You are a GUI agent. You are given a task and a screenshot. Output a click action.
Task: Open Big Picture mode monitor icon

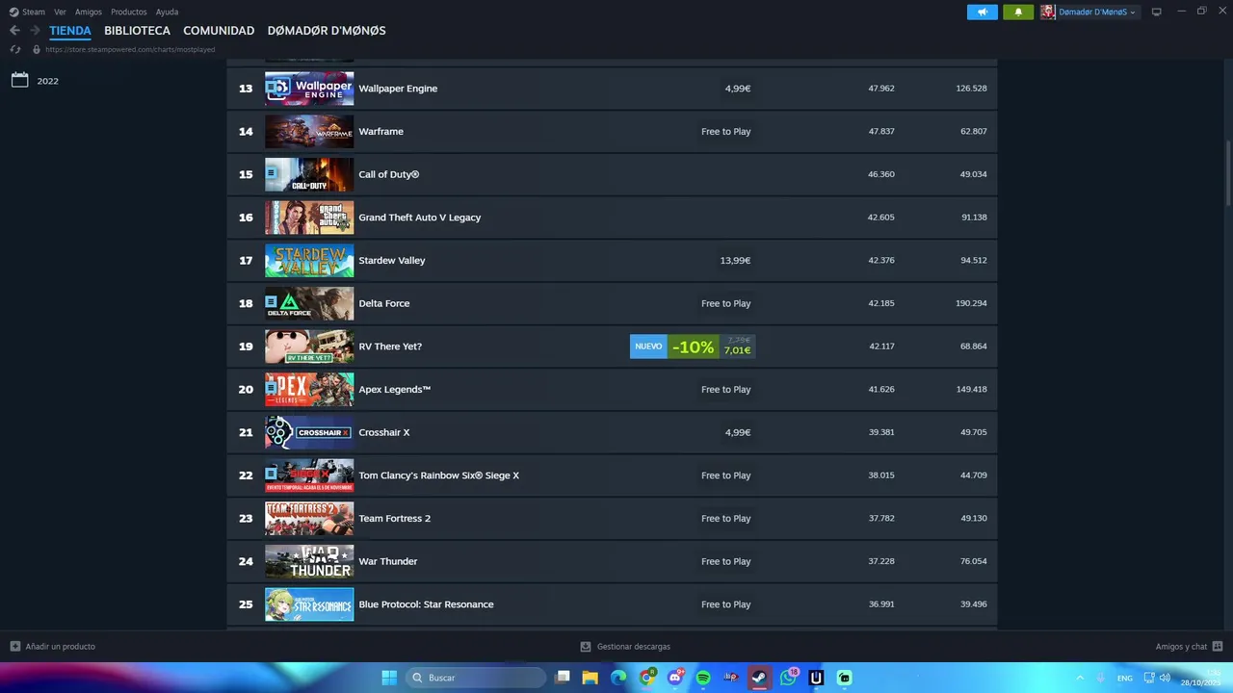(x=1157, y=12)
